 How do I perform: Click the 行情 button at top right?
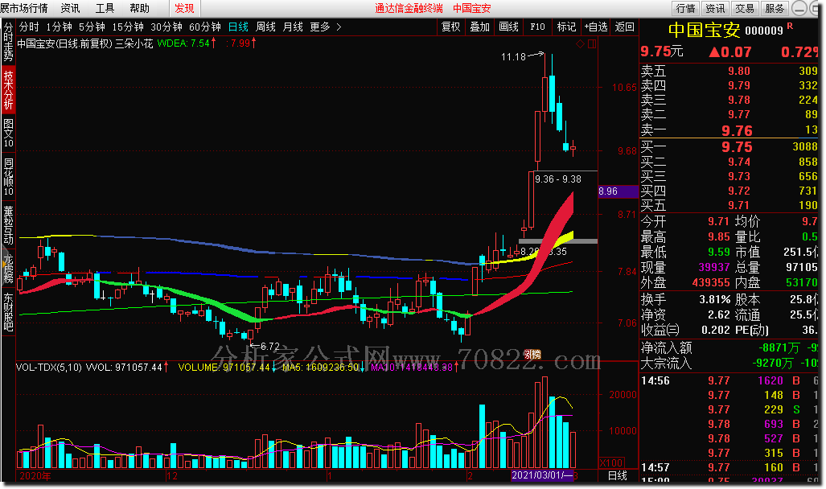tap(686, 8)
